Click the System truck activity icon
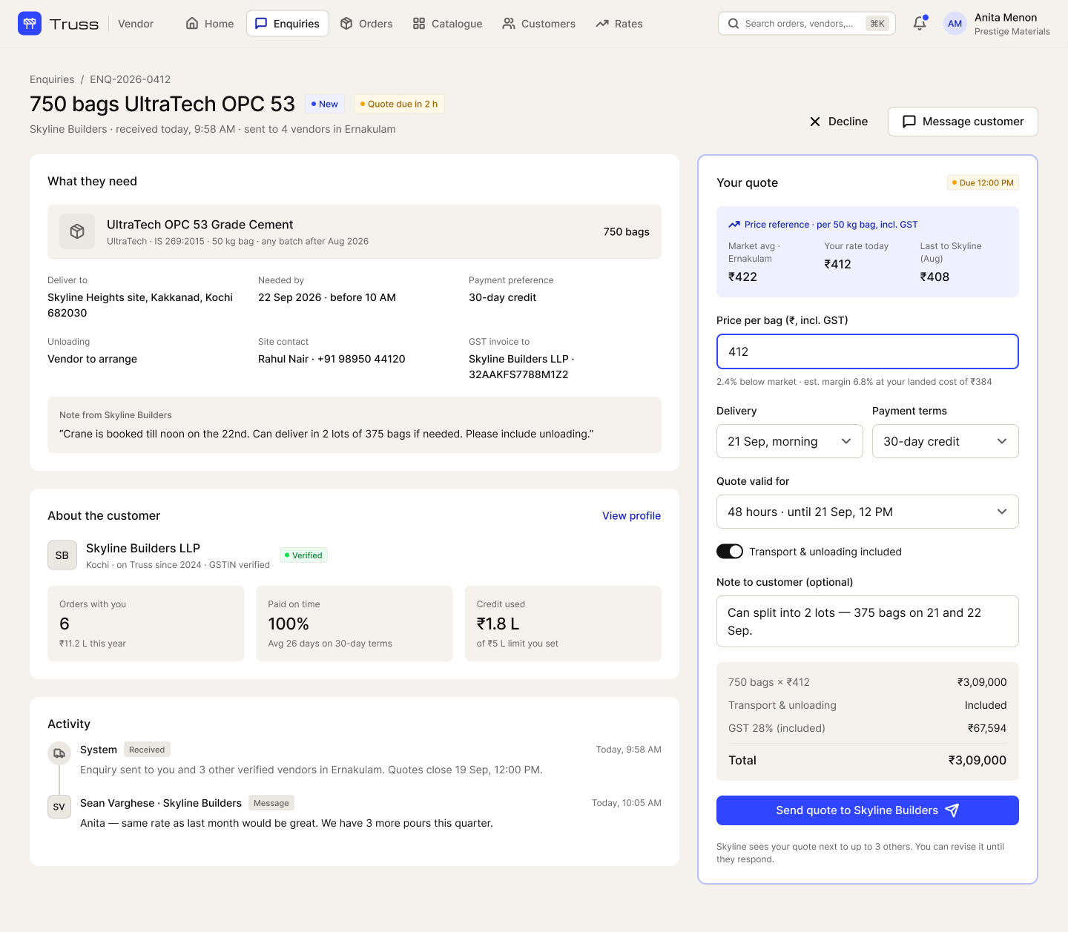The image size is (1068, 932). click(59, 753)
